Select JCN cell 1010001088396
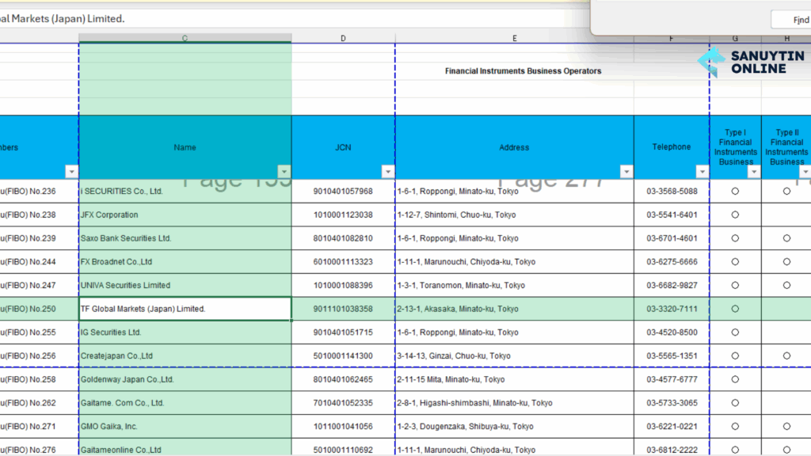 tap(344, 285)
